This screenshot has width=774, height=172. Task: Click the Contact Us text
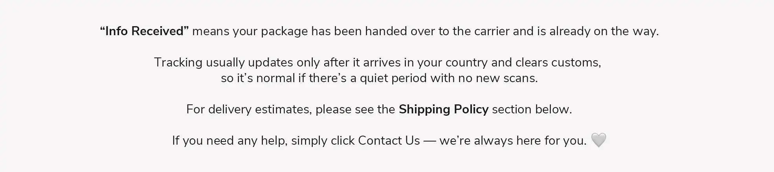pyautogui.click(x=389, y=141)
